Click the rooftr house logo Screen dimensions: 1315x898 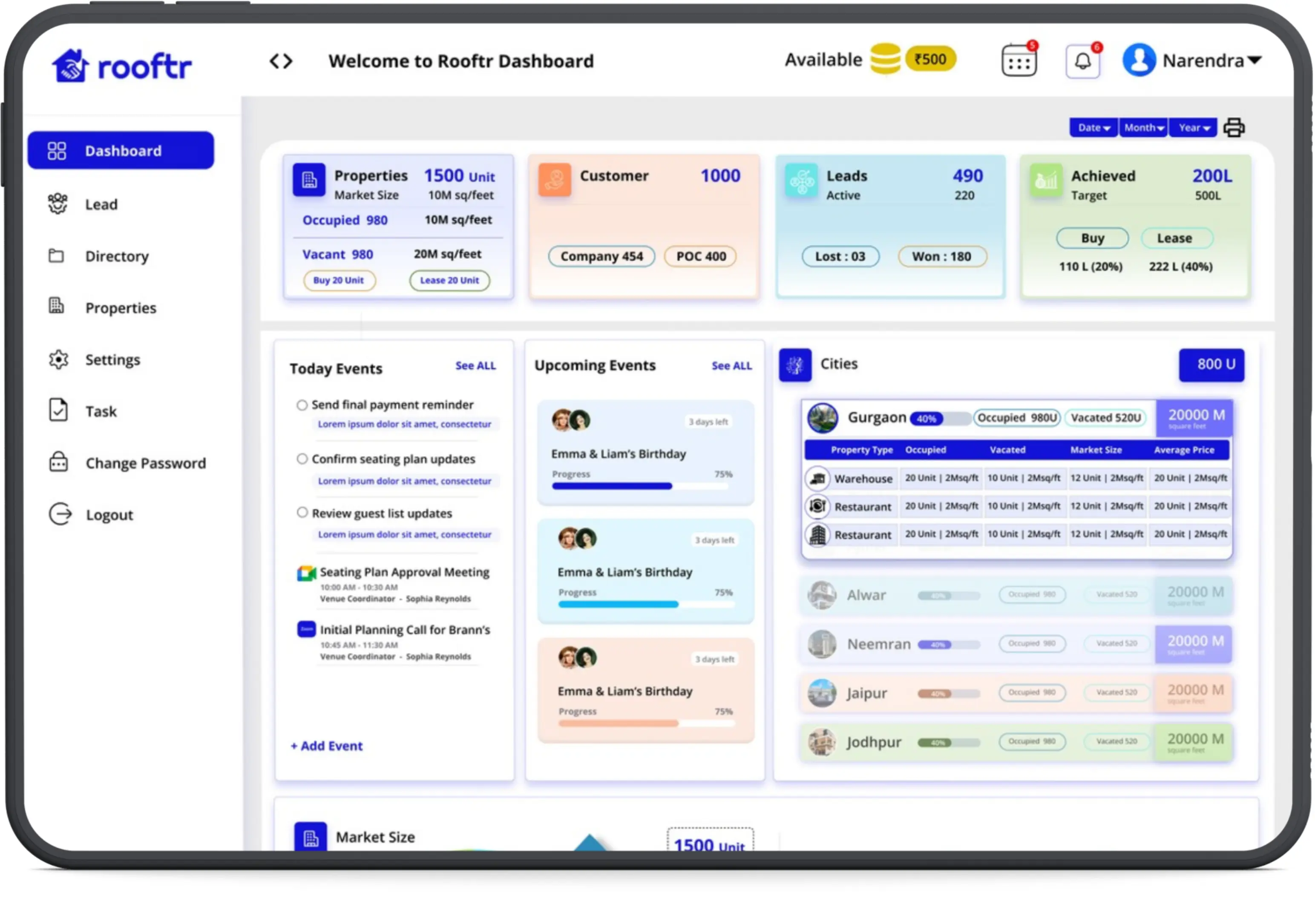pyautogui.click(x=71, y=66)
